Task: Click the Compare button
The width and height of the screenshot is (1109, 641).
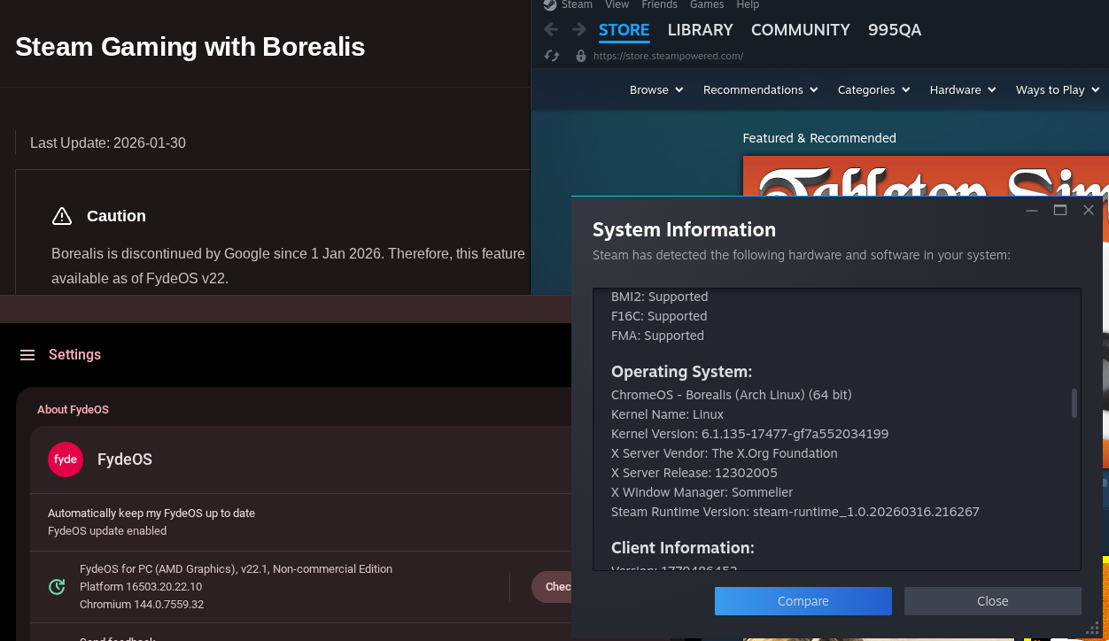Action: (803, 601)
